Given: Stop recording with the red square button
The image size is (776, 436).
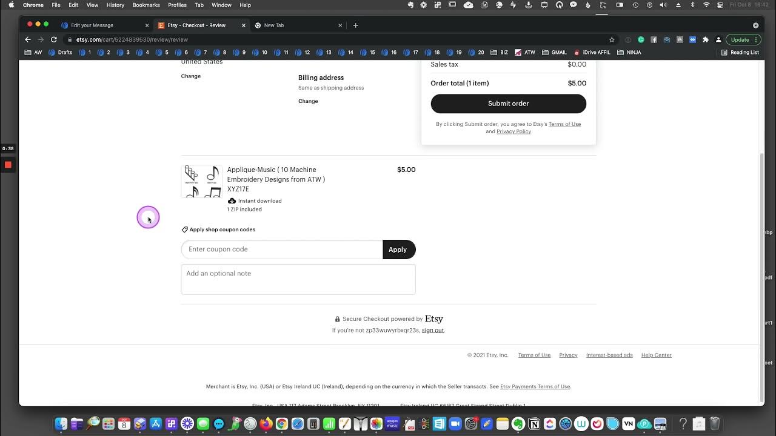Looking at the screenshot, I should tap(8, 165).
